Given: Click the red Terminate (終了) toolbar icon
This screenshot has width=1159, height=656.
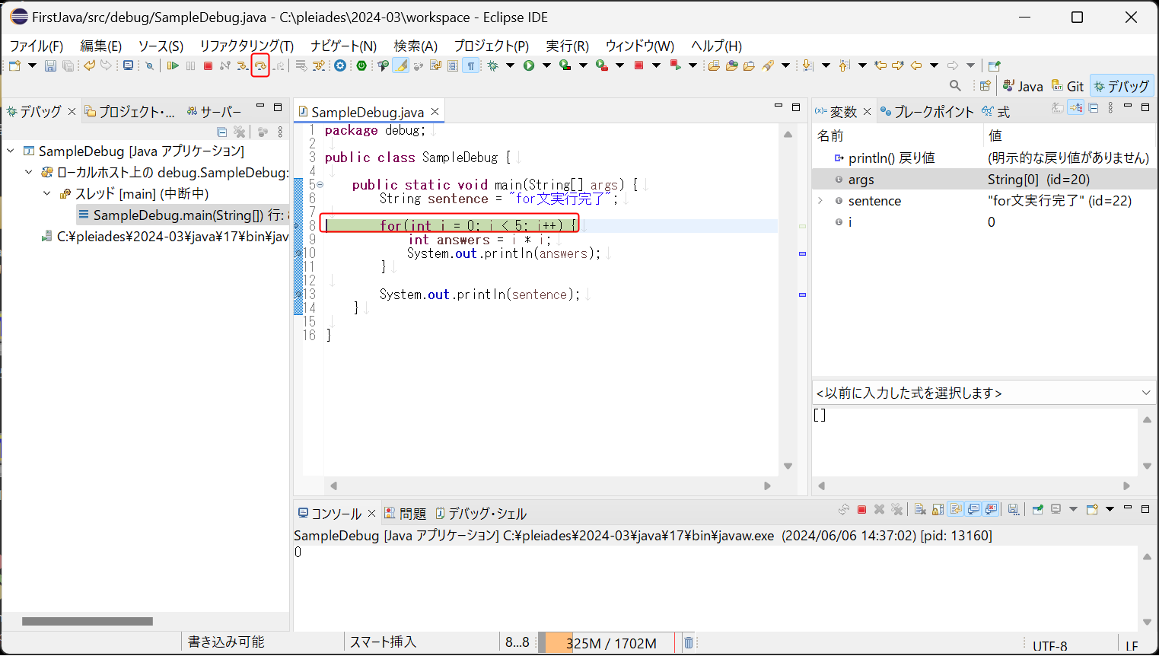Looking at the screenshot, I should (x=208, y=65).
